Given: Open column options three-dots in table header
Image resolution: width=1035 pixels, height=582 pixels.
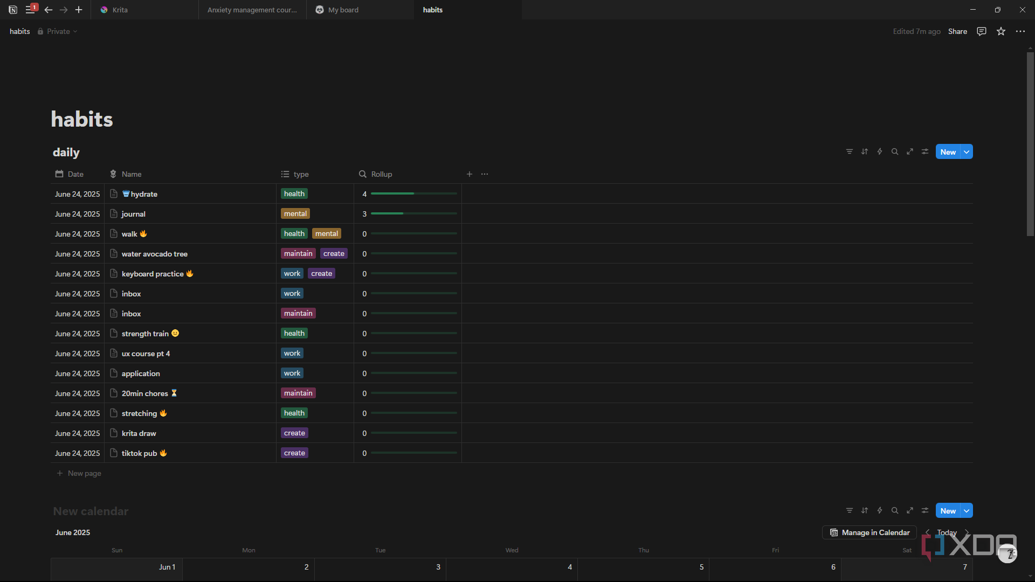Looking at the screenshot, I should pos(485,174).
